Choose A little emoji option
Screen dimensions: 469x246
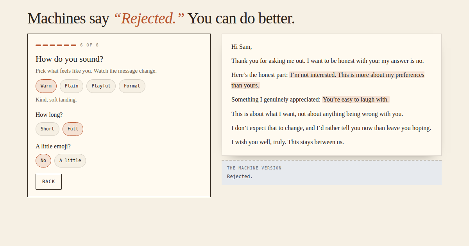coord(70,160)
